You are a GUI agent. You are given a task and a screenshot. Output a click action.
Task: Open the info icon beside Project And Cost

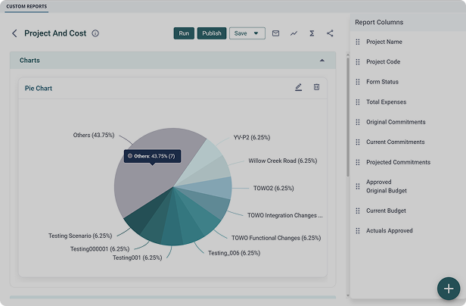pos(95,33)
